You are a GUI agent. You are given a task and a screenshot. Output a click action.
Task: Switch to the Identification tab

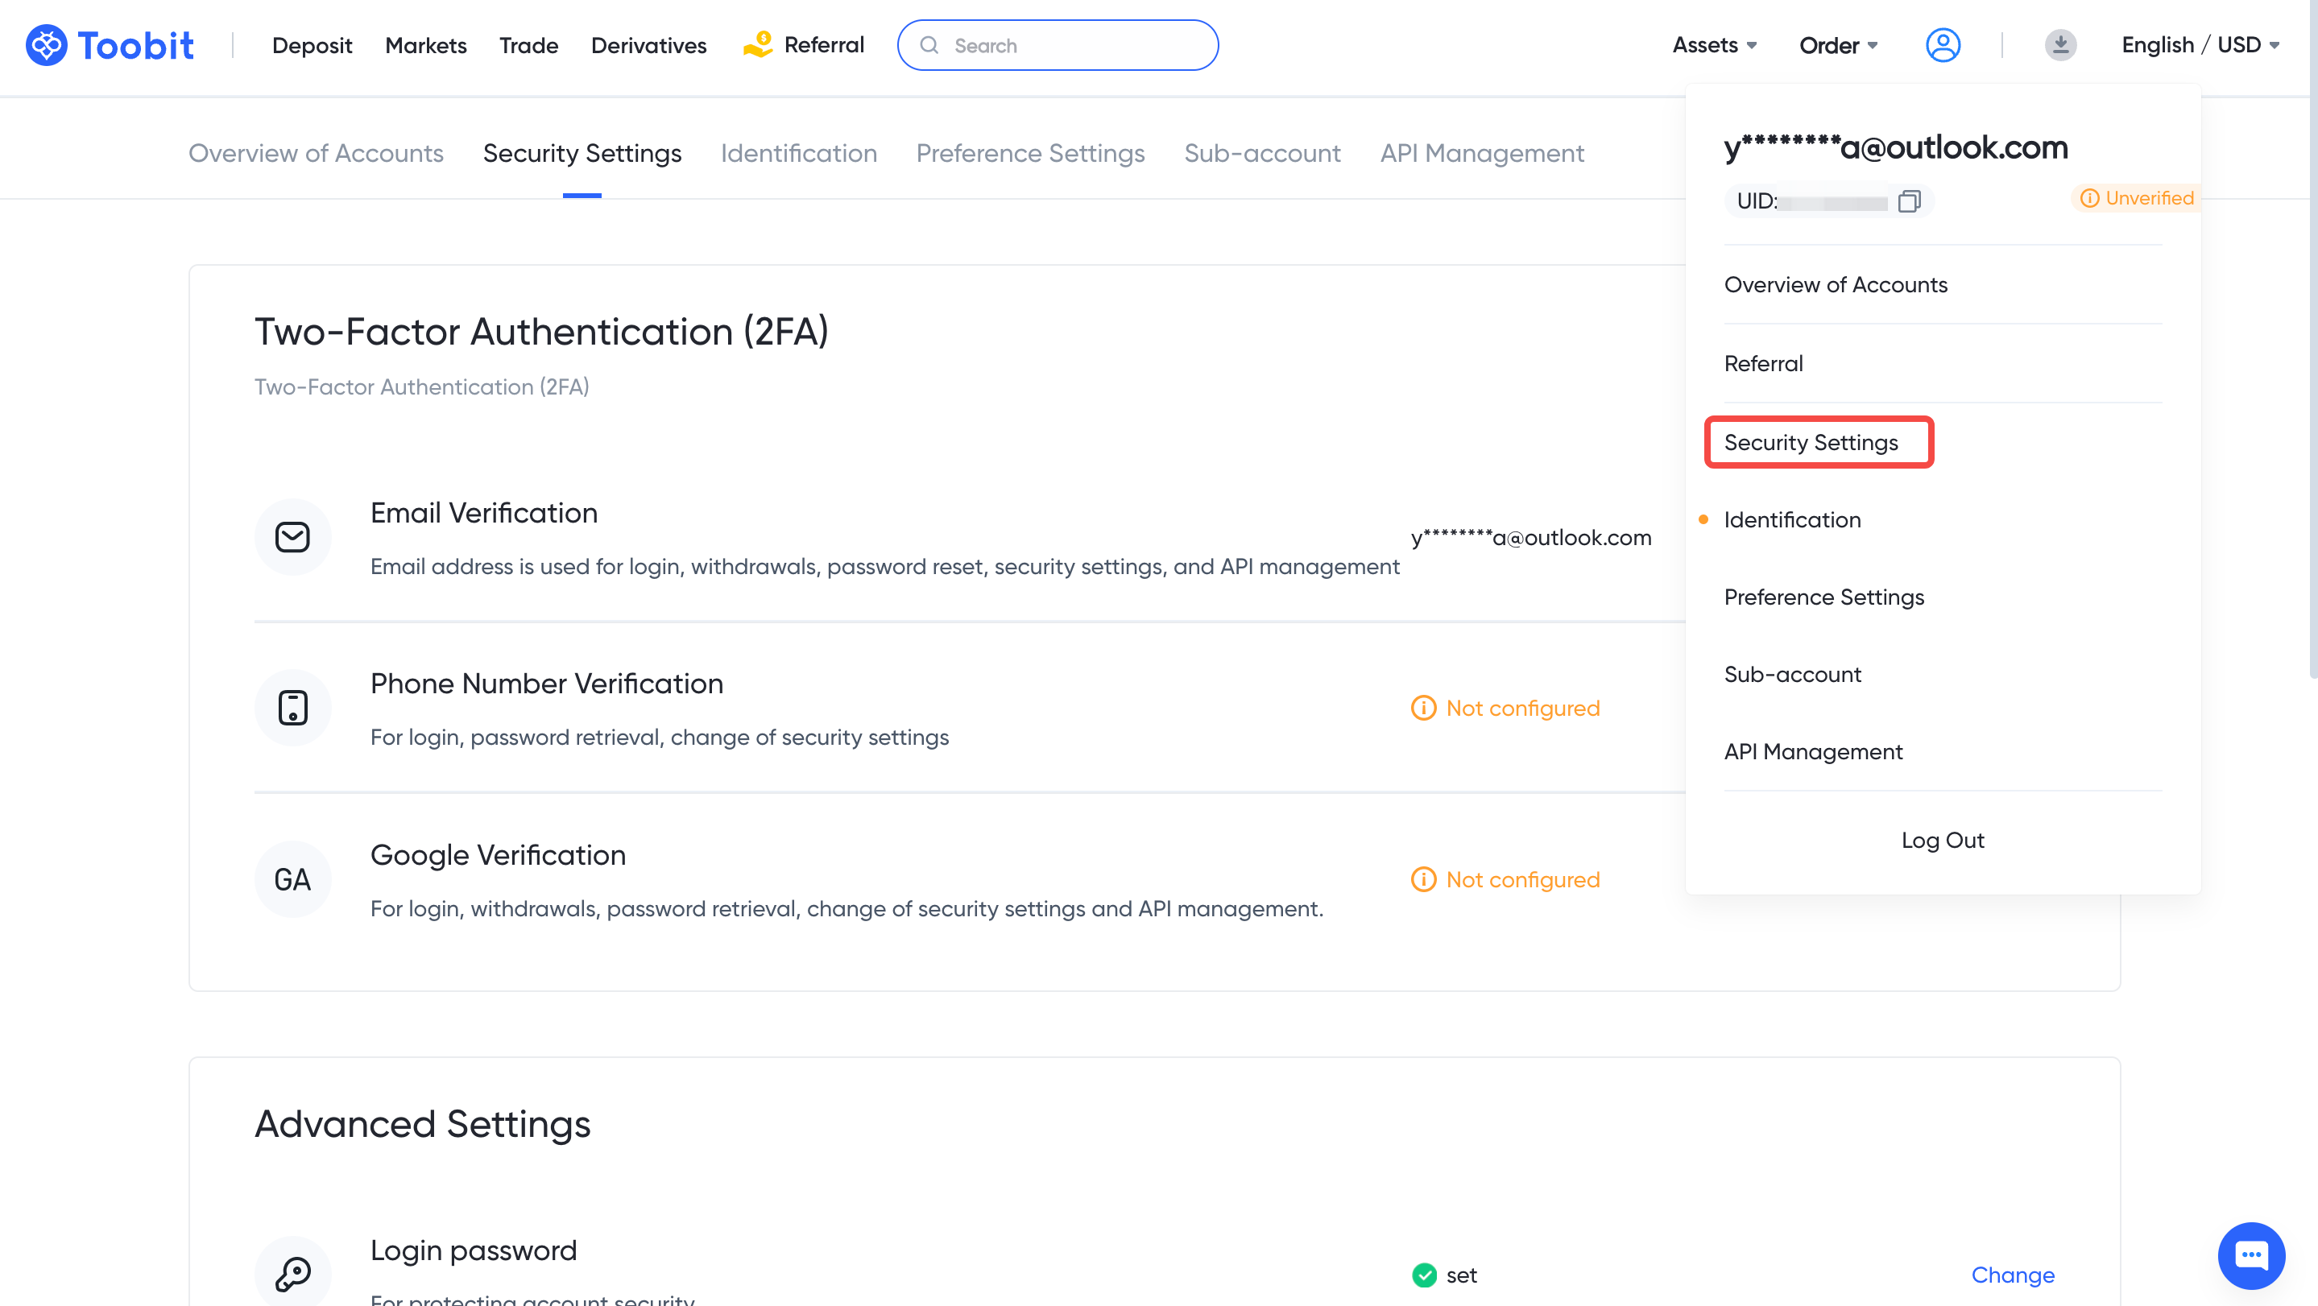pyautogui.click(x=798, y=153)
